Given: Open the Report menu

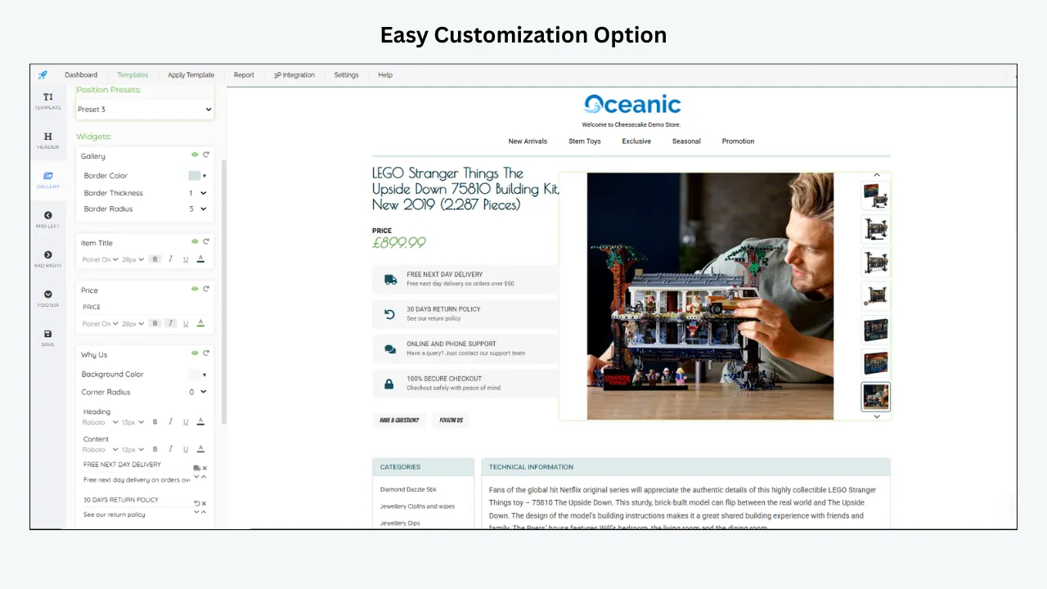Looking at the screenshot, I should coord(244,75).
